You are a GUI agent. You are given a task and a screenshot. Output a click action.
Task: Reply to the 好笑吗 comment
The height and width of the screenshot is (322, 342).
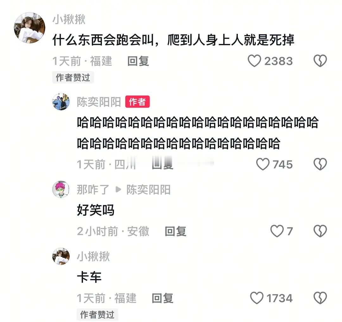(175, 231)
